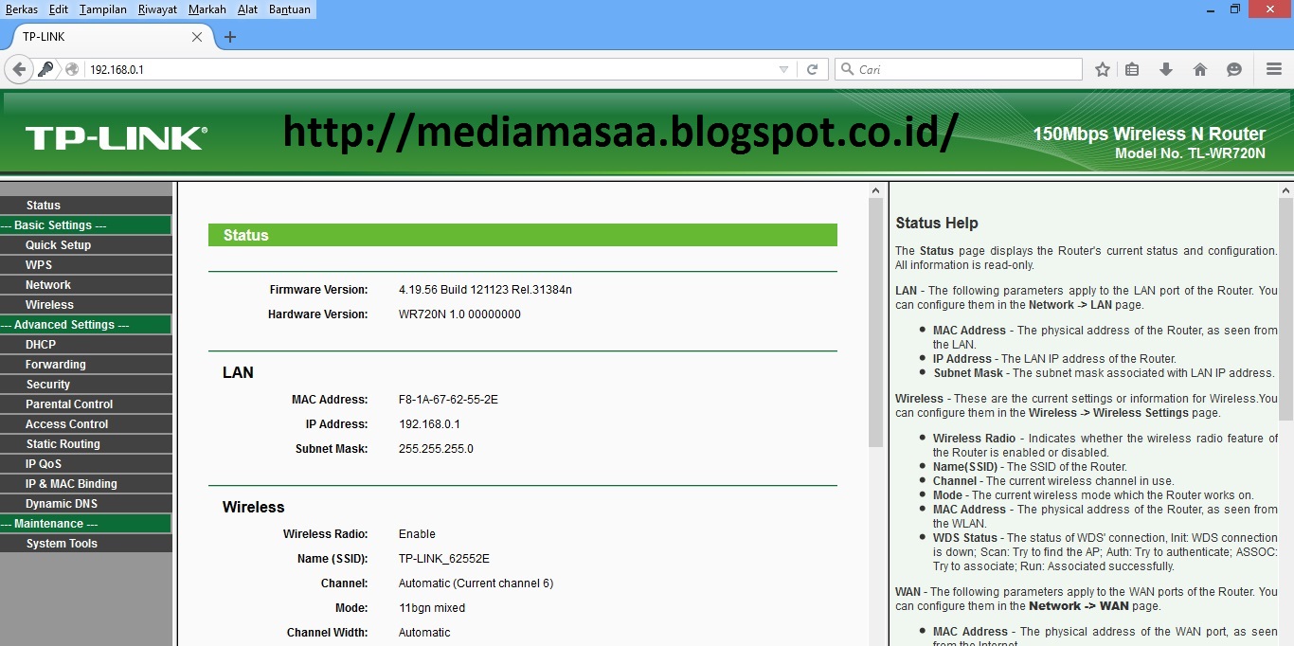
Task: Click the globe site identity icon
Action: 72,69
